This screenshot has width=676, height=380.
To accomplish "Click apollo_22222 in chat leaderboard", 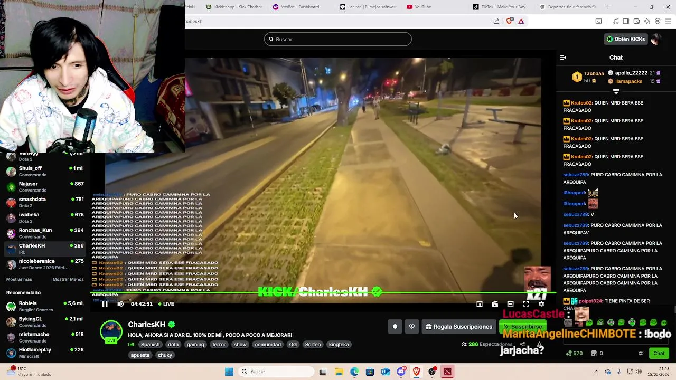I will tap(631, 73).
